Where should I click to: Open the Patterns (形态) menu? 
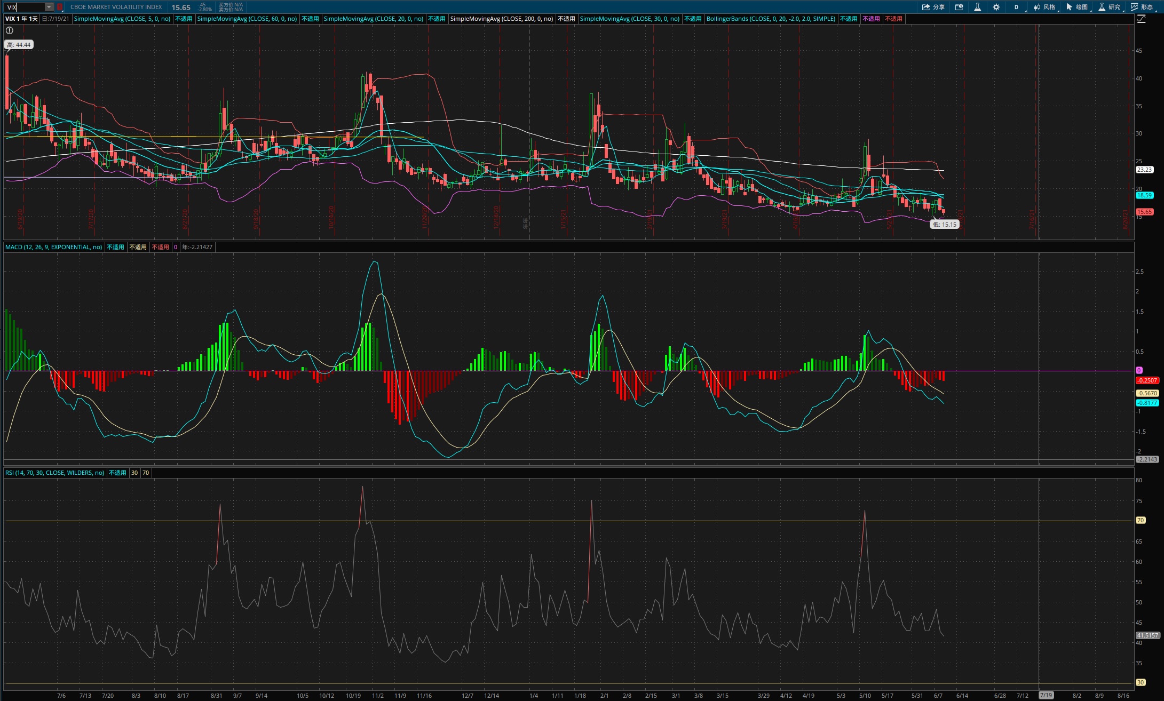click(x=1142, y=7)
